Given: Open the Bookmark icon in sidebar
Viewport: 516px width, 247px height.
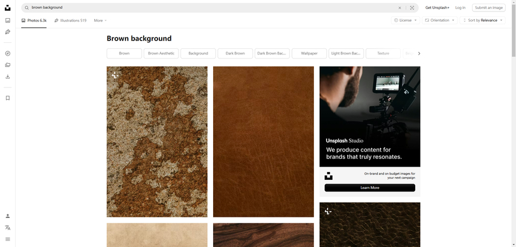Looking at the screenshot, I should click(8, 98).
